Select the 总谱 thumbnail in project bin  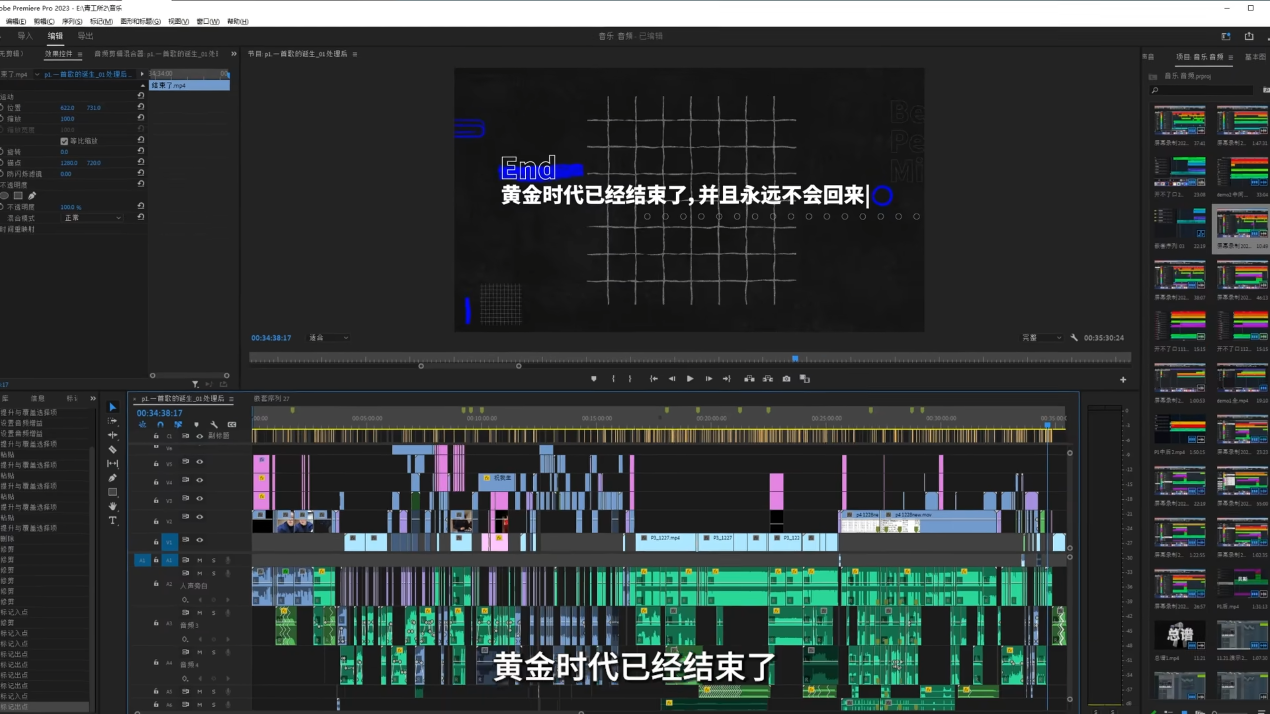1180,635
